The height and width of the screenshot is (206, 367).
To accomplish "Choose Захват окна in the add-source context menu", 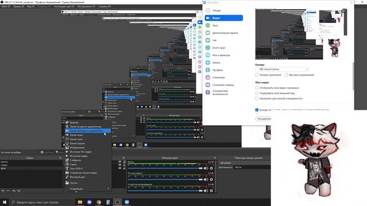I will (x=88, y=139).
